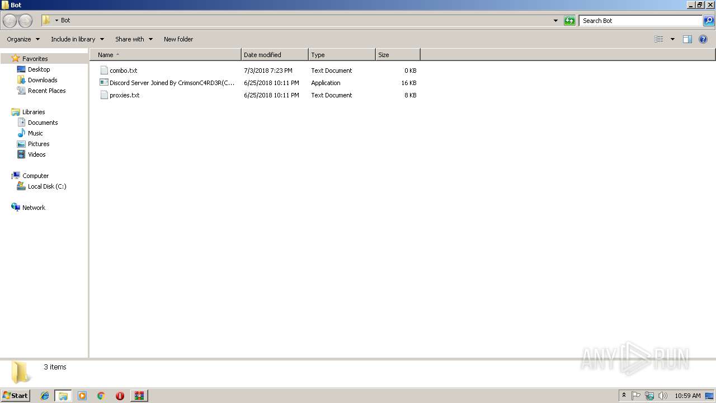Viewport: 716px width, 403px height.
Task: Click the Favorites label in sidebar
Action: pyautogui.click(x=35, y=59)
